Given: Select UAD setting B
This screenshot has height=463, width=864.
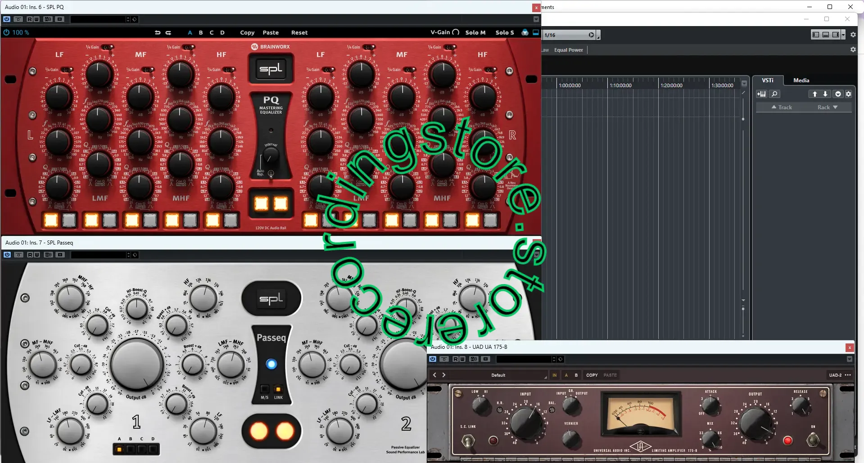Looking at the screenshot, I should click(576, 375).
